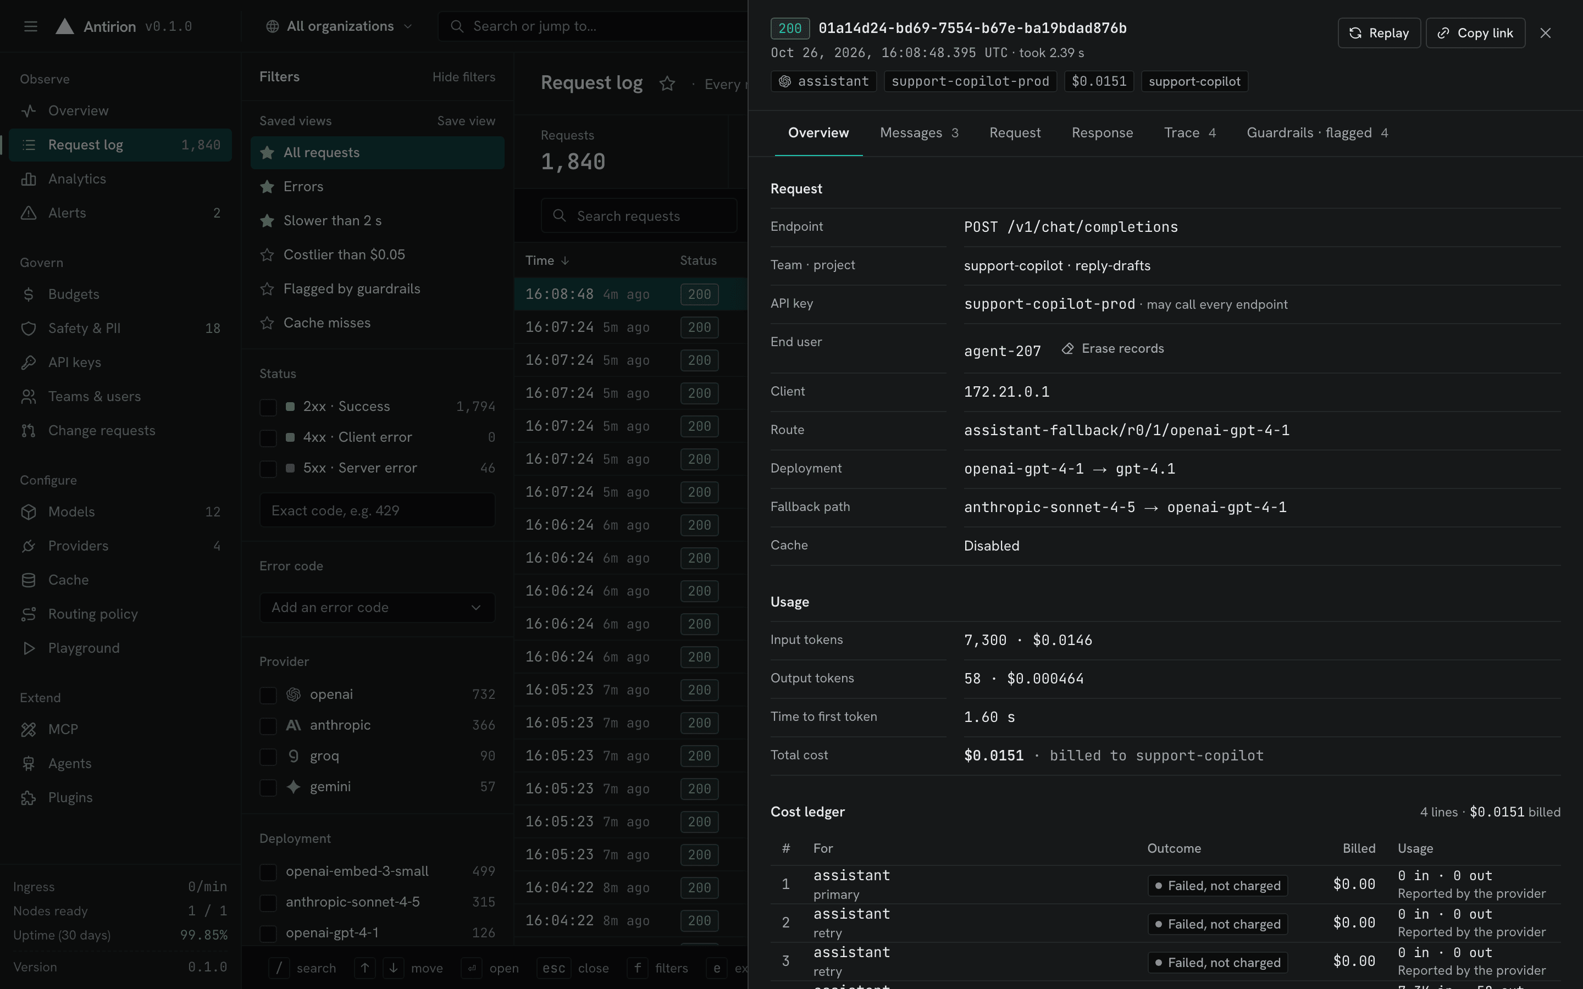Open Playground play icon
1583x989 pixels.
(28, 648)
